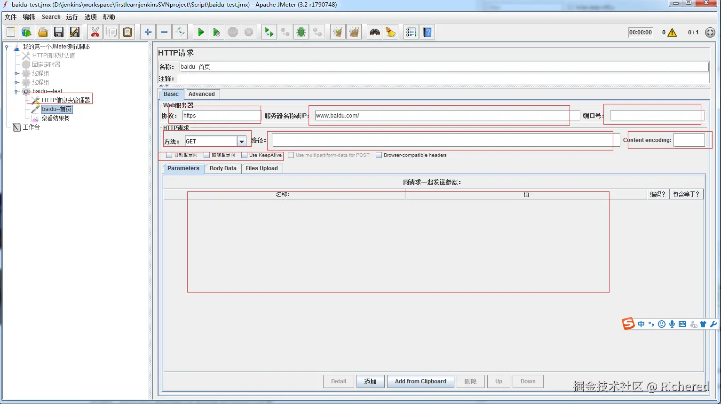Select HTTP信息头管理器 in the tree
721x404 pixels.
pyautogui.click(x=65, y=100)
